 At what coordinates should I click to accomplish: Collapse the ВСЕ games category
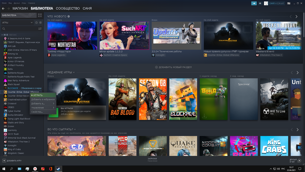point(2,35)
